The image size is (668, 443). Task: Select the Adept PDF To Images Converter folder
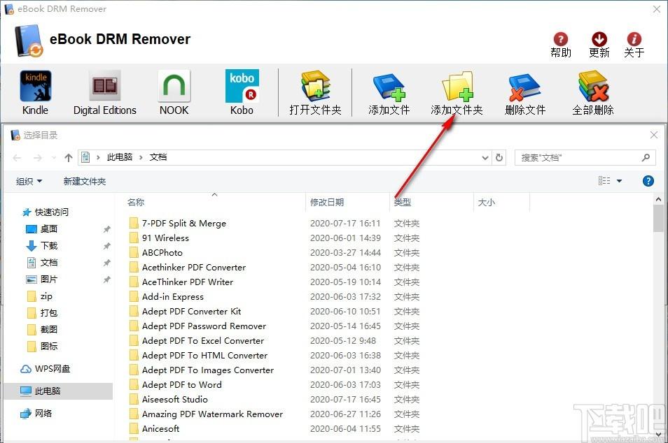tap(202, 370)
